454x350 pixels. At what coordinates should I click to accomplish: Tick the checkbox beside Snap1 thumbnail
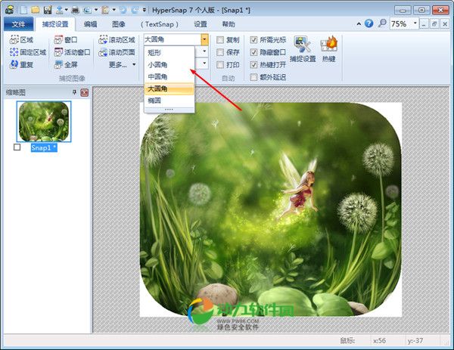17,147
